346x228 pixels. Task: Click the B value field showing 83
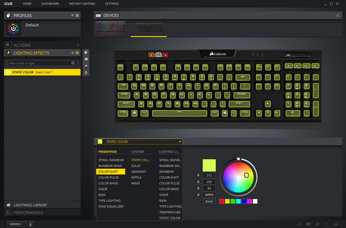(x=209, y=189)
